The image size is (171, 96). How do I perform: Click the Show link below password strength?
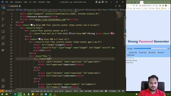coord(131,63)
